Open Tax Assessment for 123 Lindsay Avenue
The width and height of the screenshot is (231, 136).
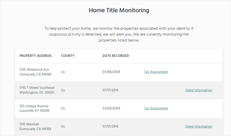click(156, 108)
